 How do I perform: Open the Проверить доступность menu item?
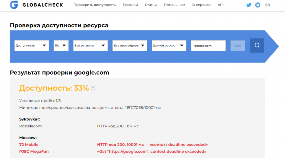tap(95, 5)
